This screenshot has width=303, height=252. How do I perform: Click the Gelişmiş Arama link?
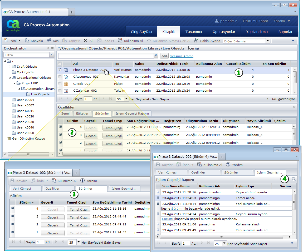pyautogui.click(x=181, y=56)
